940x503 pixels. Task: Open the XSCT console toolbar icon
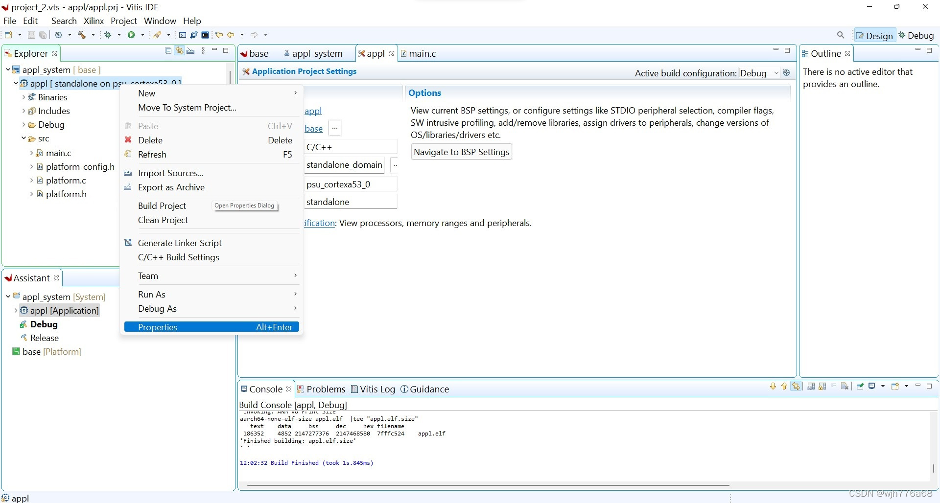(x=183, y=35)
